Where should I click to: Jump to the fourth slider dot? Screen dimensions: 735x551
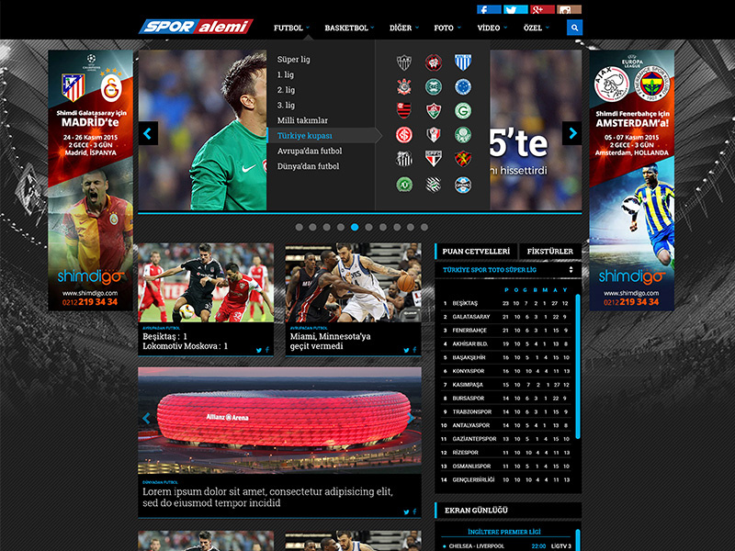tap(341, 227)
